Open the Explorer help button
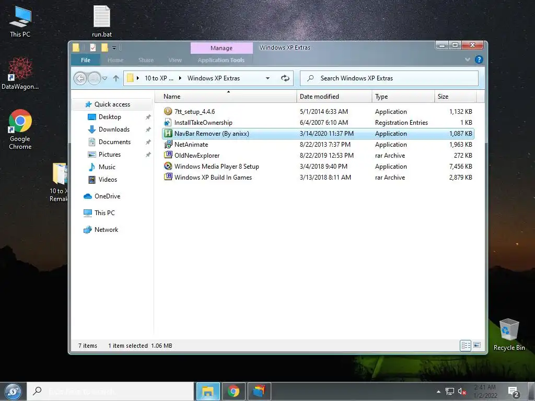This screenshot has height=401, width=535. (x=479, y=60)
